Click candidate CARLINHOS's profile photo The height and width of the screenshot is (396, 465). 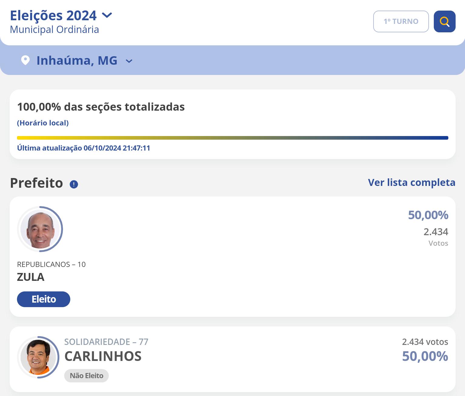38,357
